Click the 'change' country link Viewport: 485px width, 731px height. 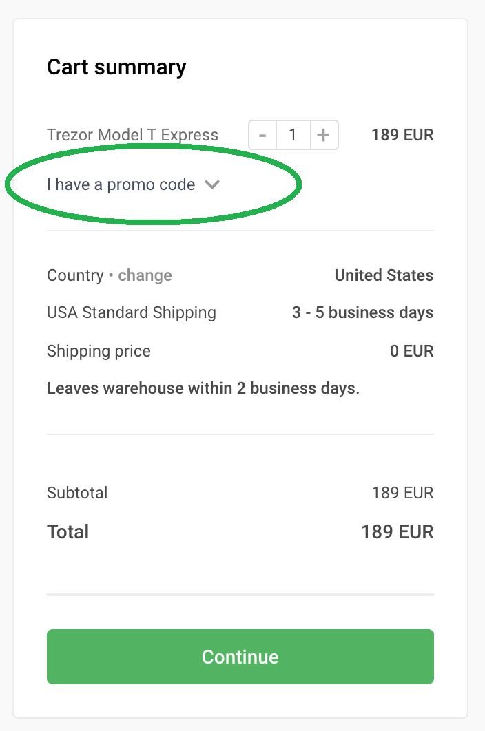point(145,275)
